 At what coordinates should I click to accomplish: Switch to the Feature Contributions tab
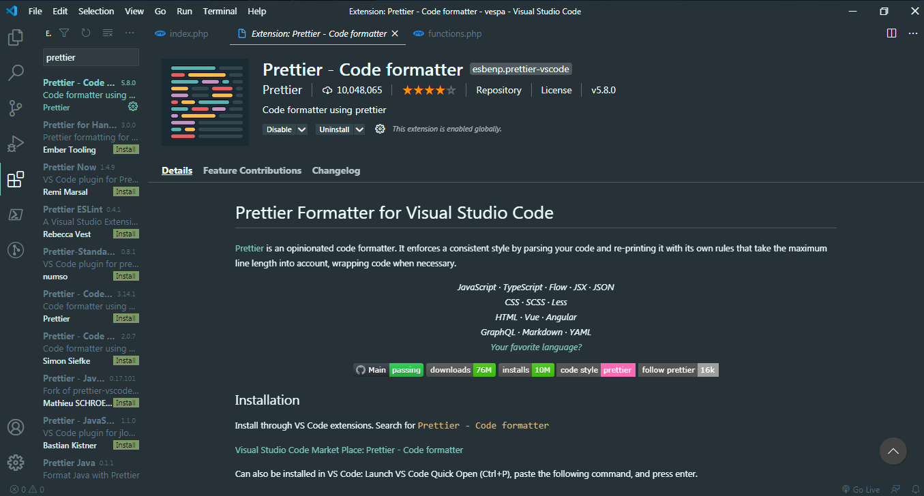[252, 170]
